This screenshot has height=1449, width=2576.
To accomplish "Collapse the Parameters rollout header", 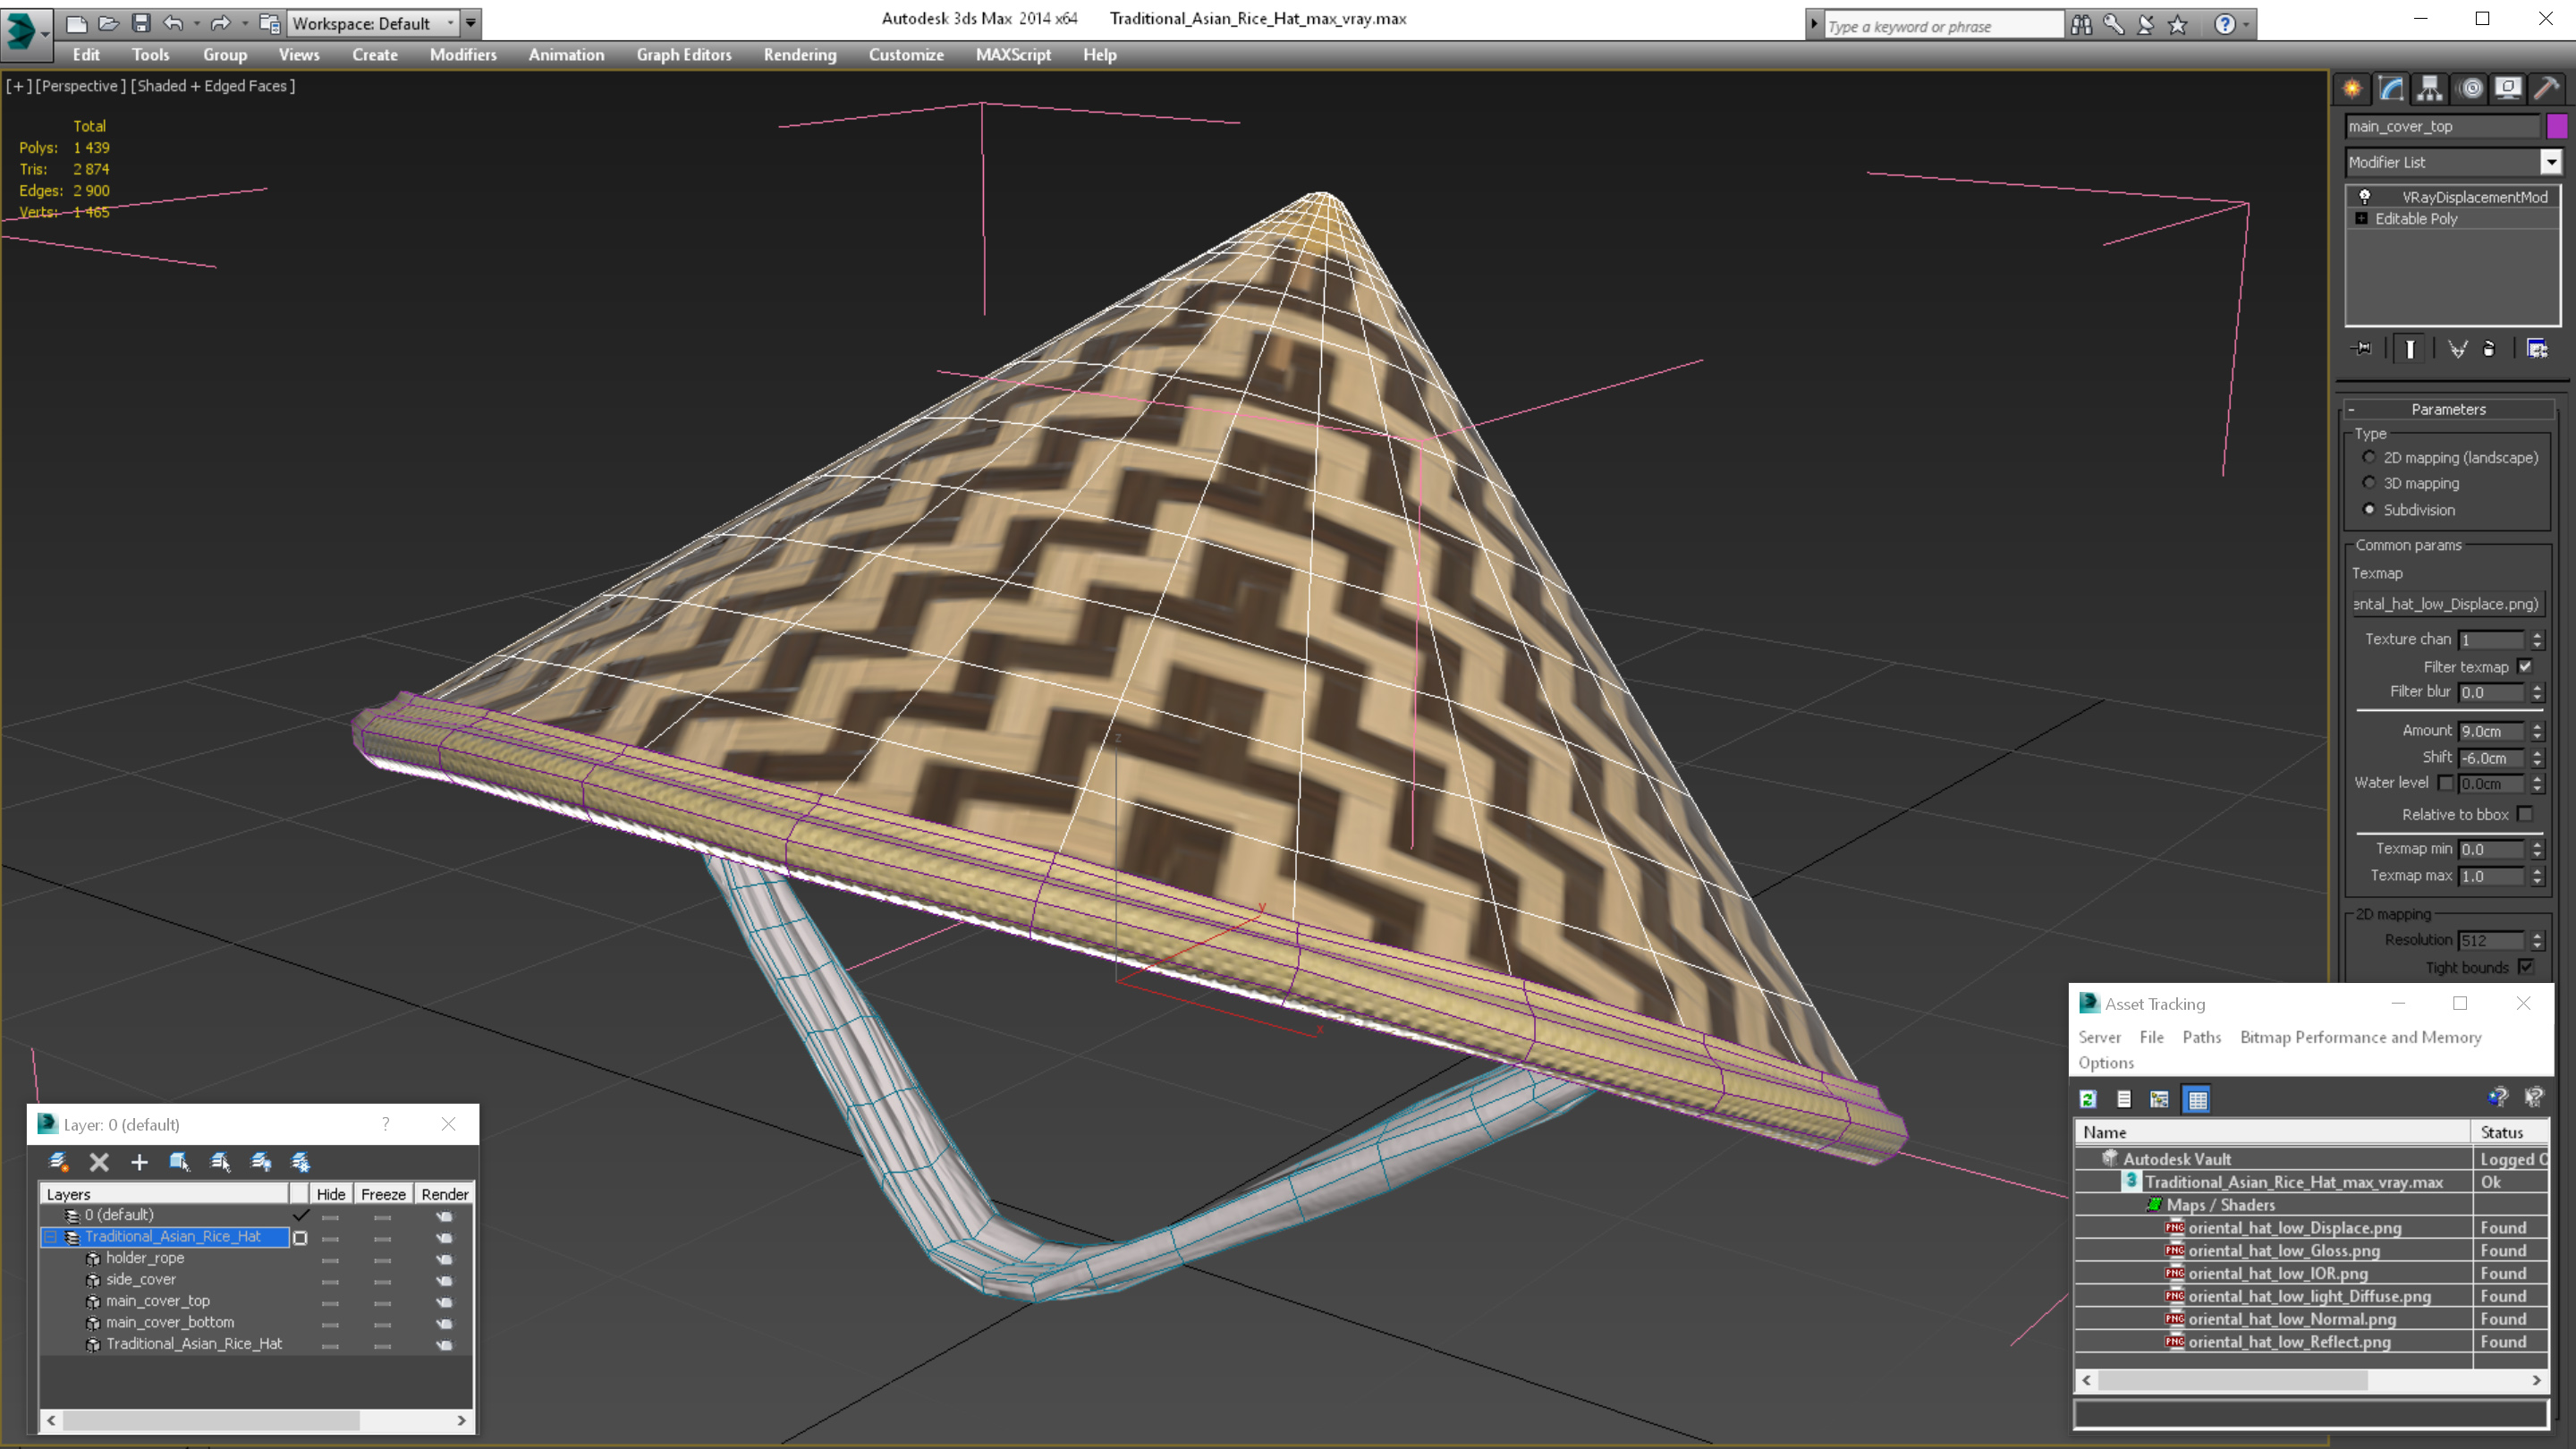I will coord(2448,409).
